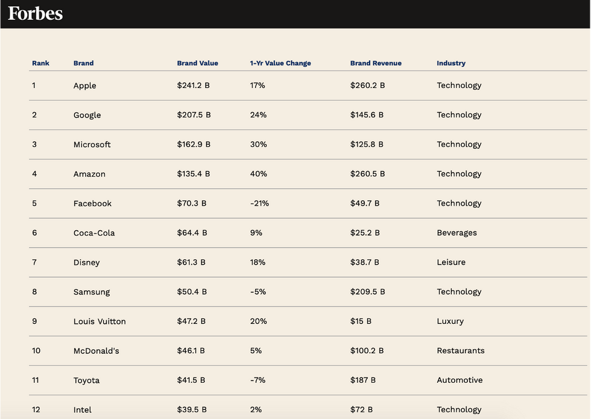Open the Google brand row
Screen dimensions: 591x419
point(87,115)
